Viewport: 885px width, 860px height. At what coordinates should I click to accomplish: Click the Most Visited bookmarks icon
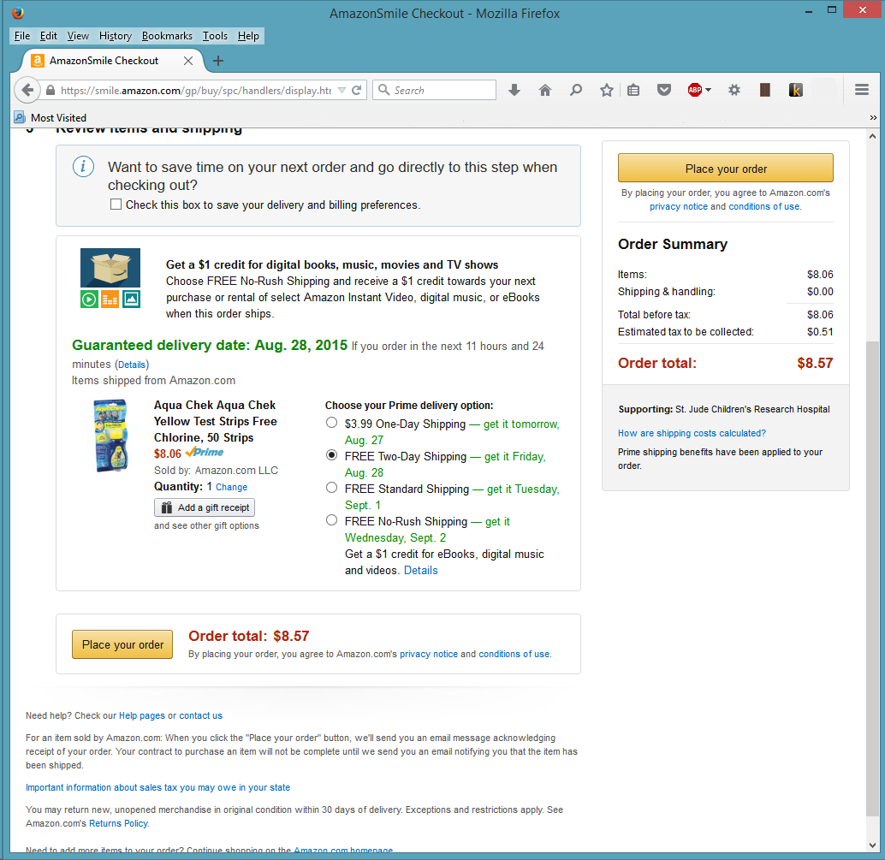click(20, 117)
